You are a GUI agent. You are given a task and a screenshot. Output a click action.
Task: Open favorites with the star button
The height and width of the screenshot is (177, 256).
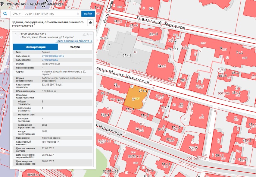(90, 23)
